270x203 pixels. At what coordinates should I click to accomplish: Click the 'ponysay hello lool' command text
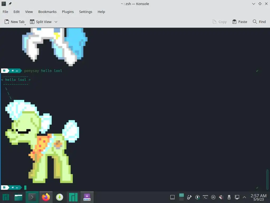(x=43, y=71)
